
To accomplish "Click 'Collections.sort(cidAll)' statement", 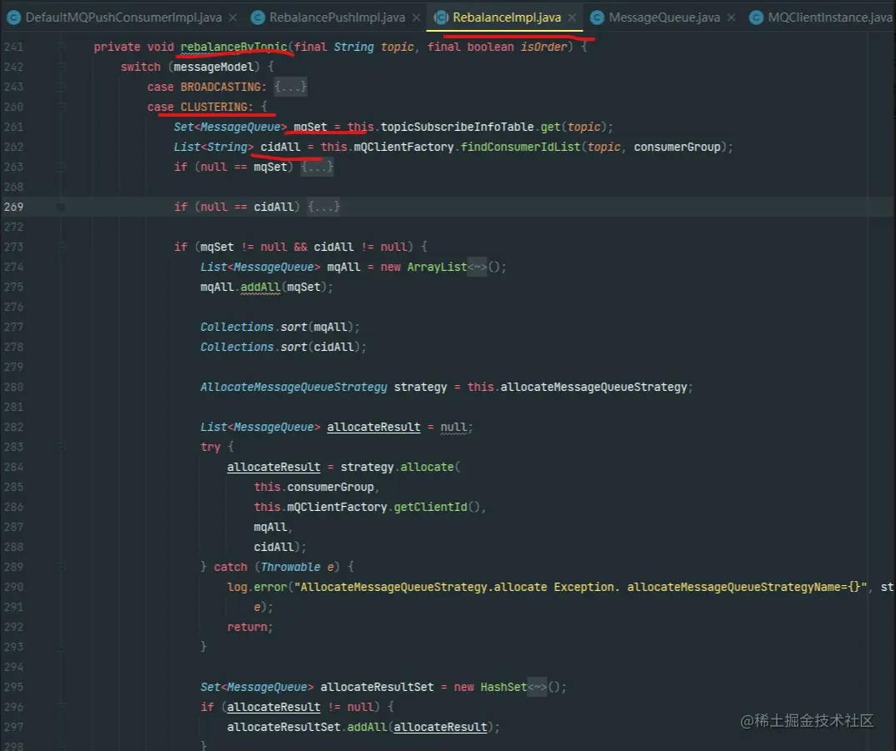I will (283, 347).
